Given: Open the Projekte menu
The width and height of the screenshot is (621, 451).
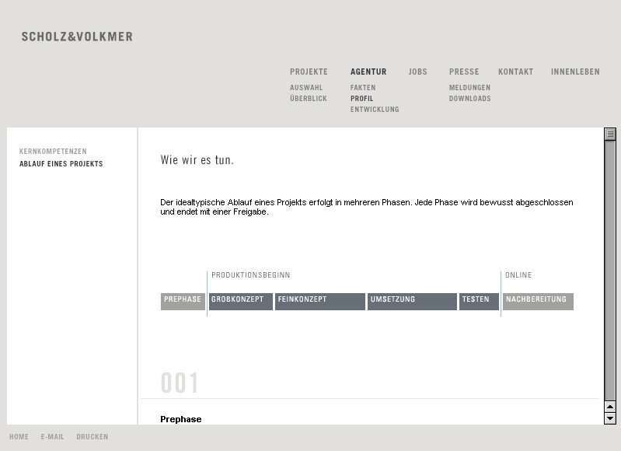Looking at the screenshot, I should (309, 72).
